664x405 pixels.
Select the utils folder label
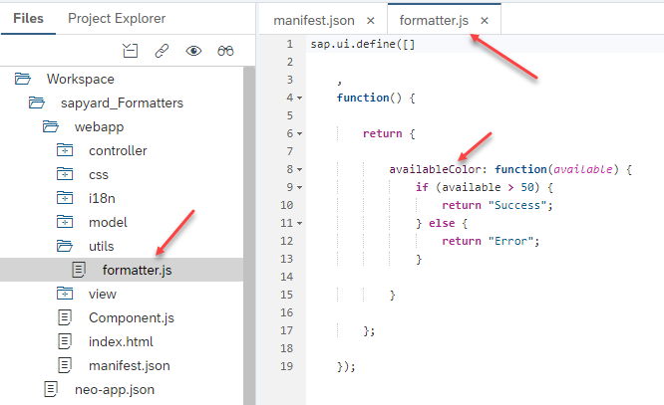(x=102, y=246)
